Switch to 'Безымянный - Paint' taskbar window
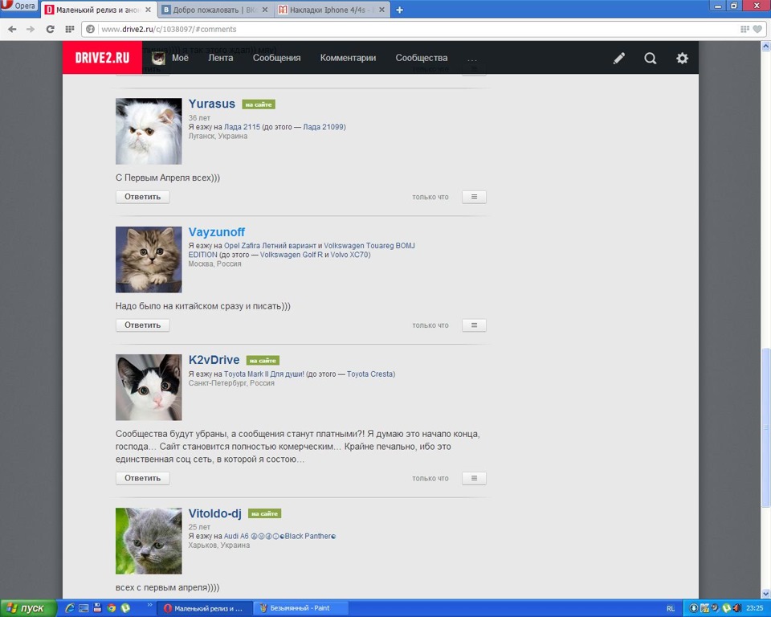 pyautogui.click(x=300, y=608)
